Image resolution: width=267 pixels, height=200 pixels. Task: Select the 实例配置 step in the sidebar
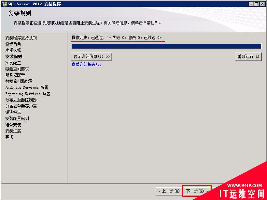coord(13,63)
